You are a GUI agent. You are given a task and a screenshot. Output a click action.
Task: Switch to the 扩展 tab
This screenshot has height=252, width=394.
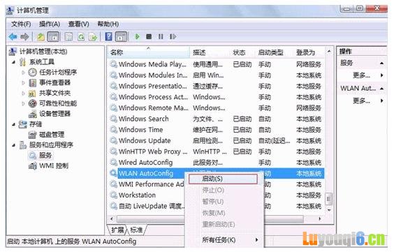(117, 230)
